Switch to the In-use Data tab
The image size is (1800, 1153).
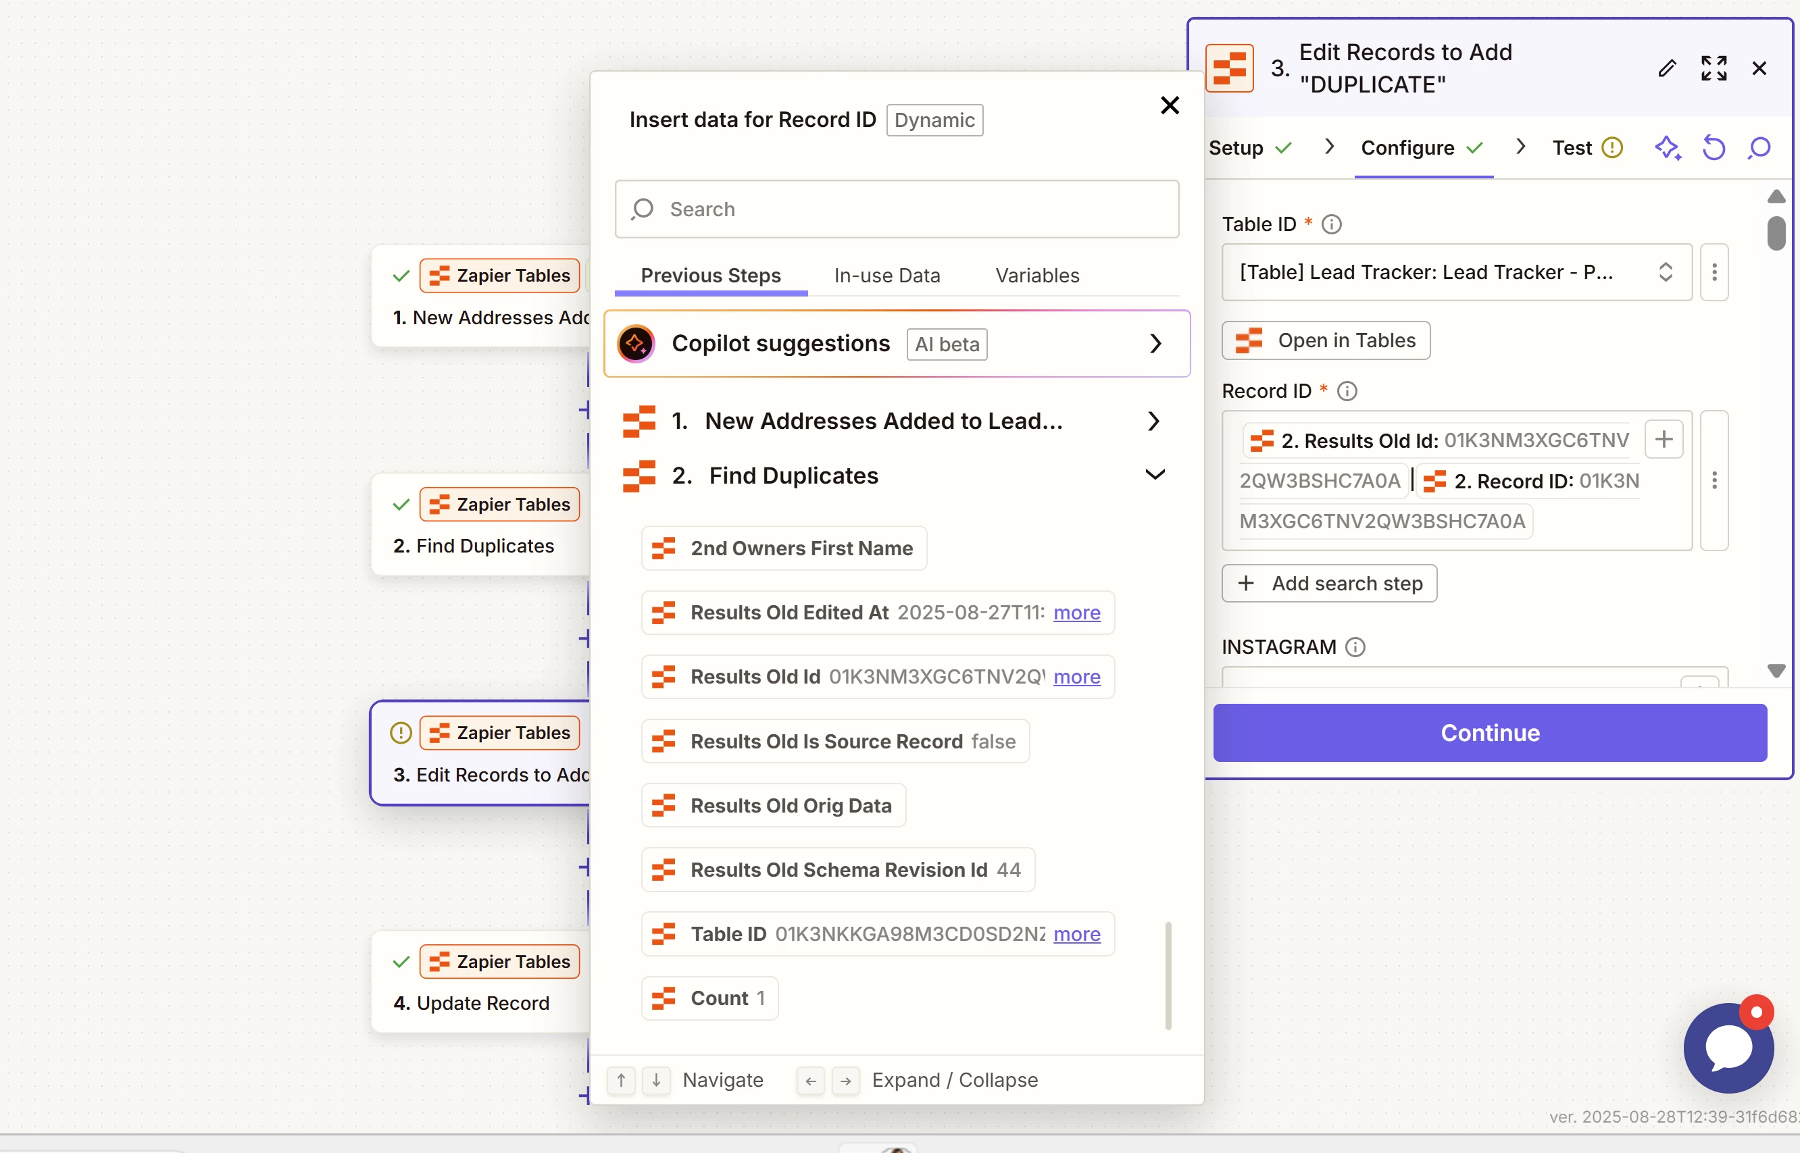click(x=886, y=276)
